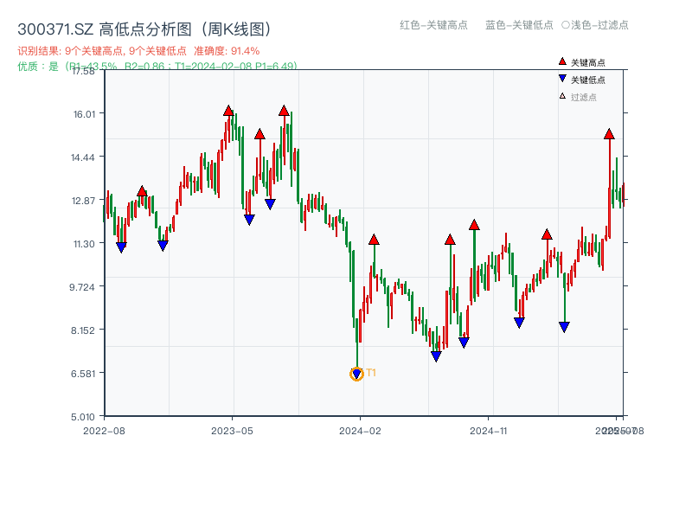
Task: Click the 浅色-过滤点 header legend label
Action: 599,25
